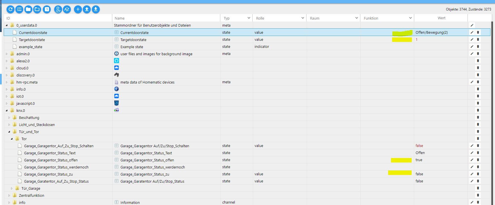
Task: Collapse the 0_userdata.0 folder
Action: (x=7, y=25)
